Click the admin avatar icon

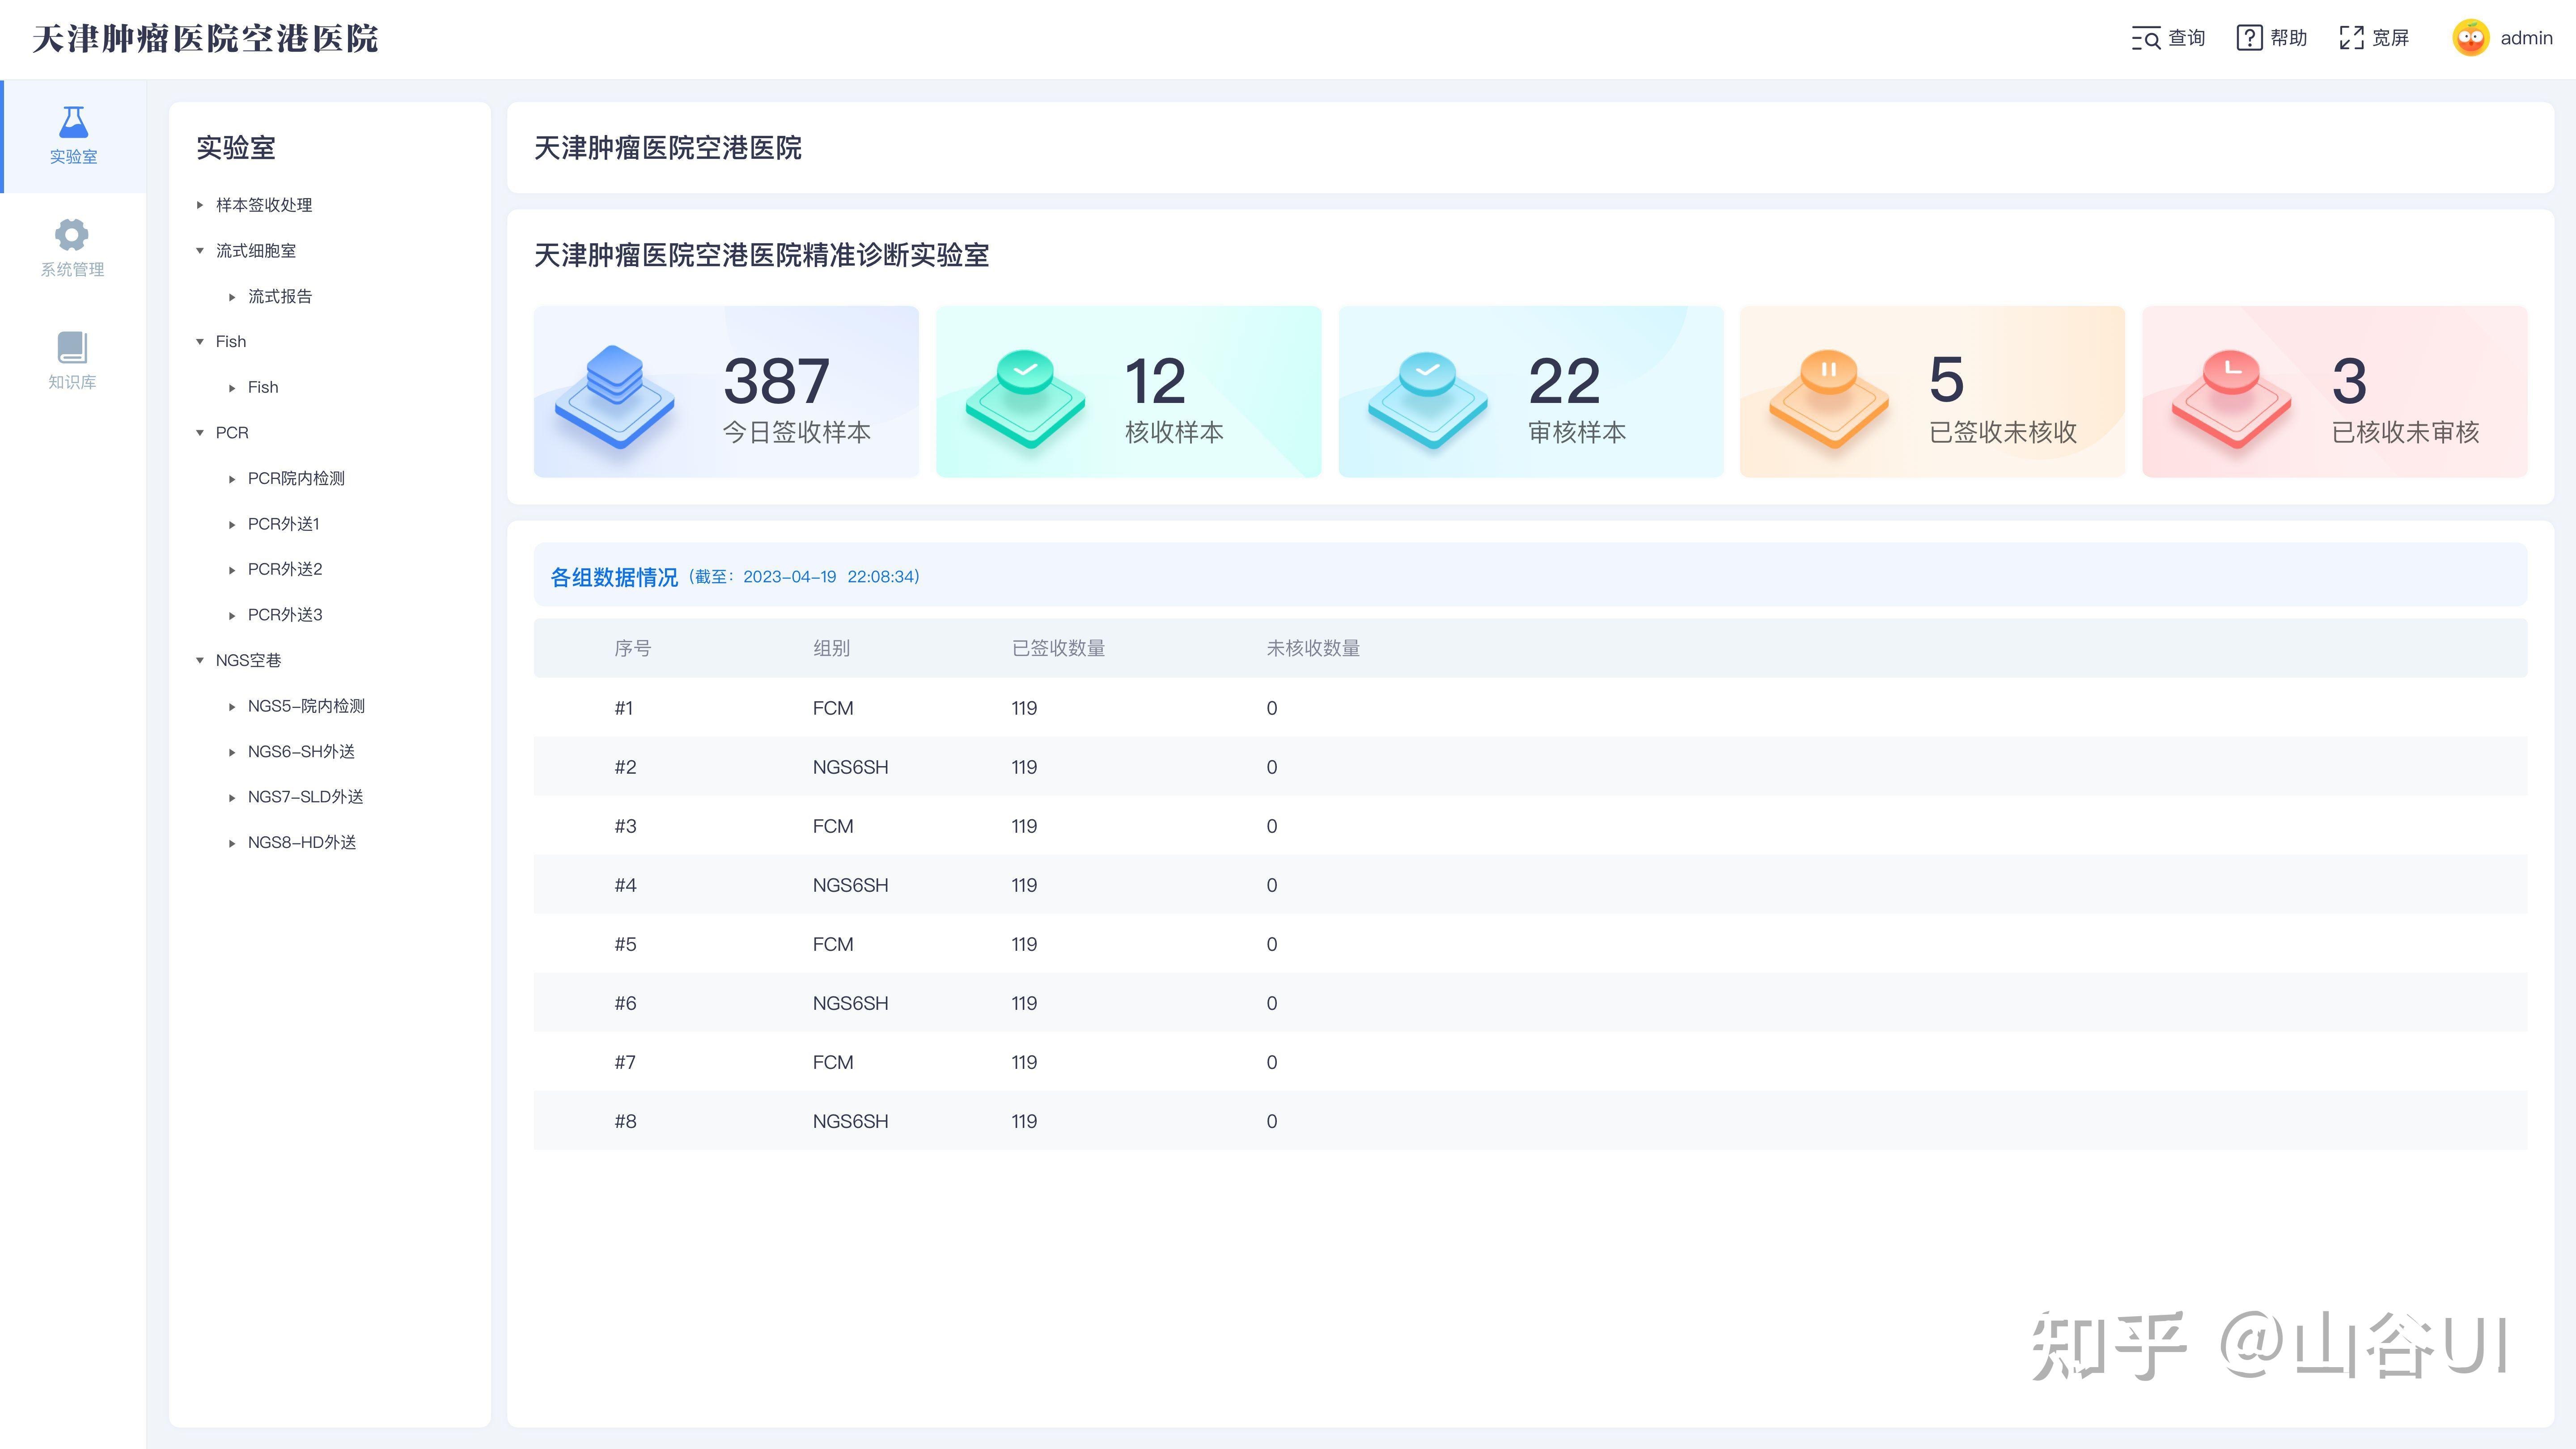tap(2470, 38)
